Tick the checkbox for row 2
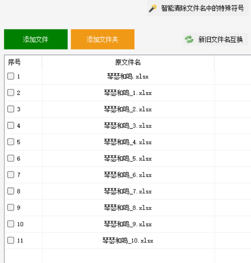 11,93
